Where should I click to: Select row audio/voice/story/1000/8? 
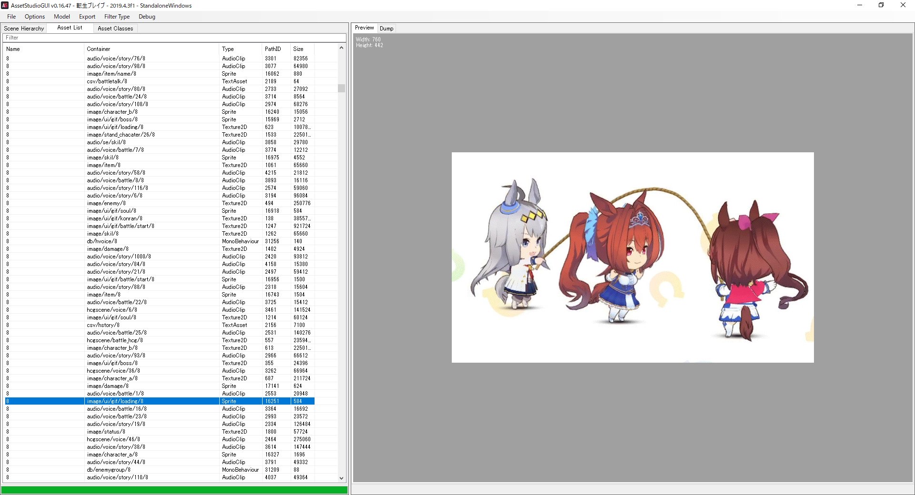point(160,257)
